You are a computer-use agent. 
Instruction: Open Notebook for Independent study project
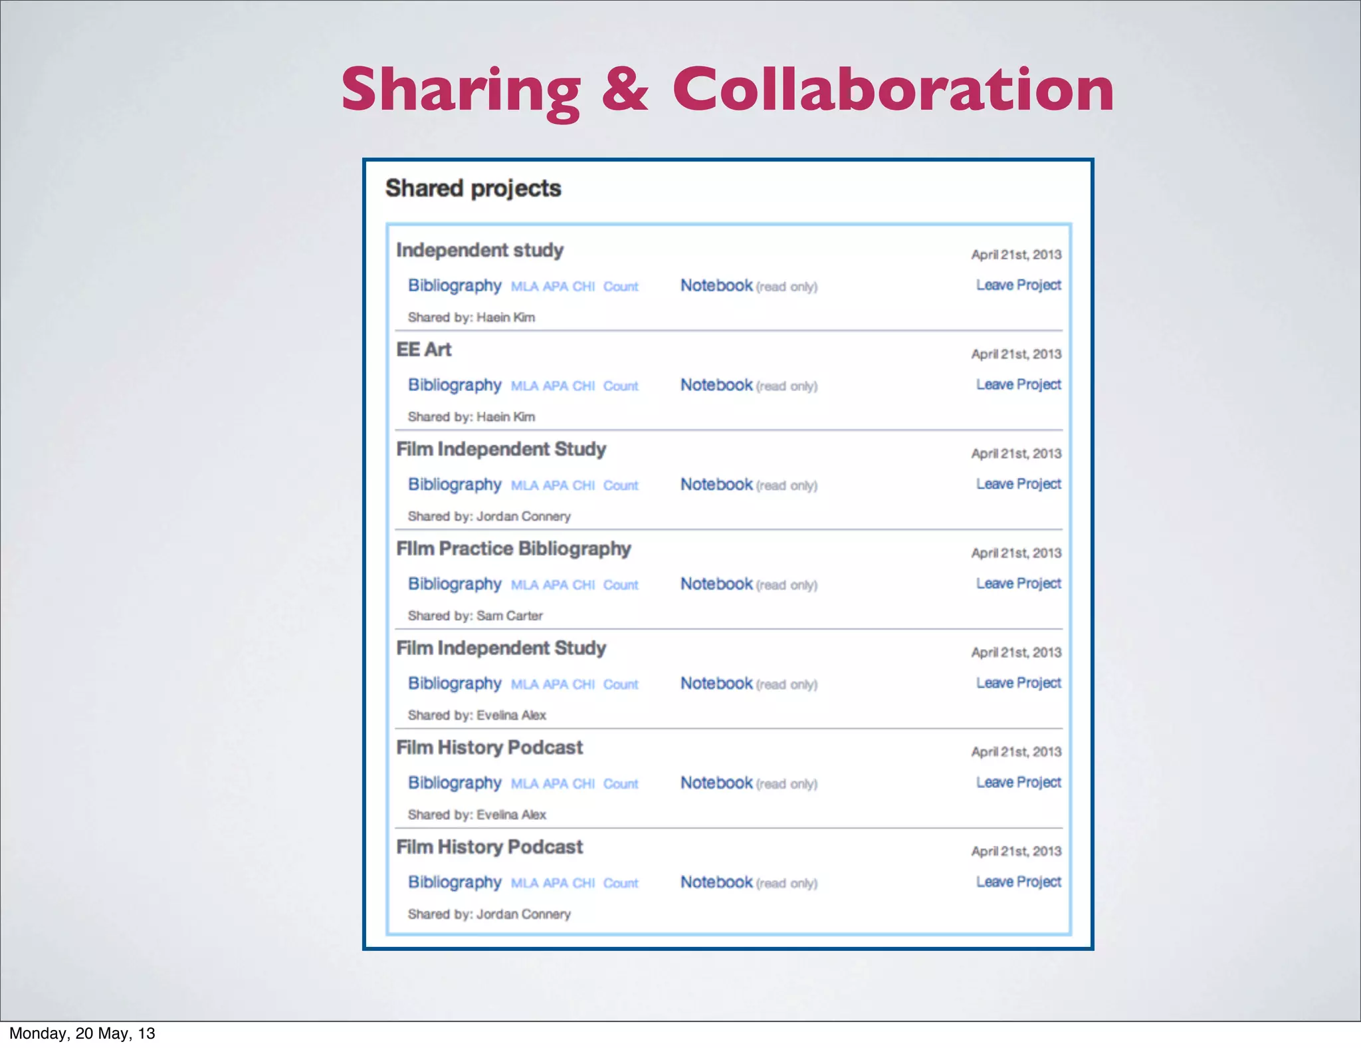point(716,285)
